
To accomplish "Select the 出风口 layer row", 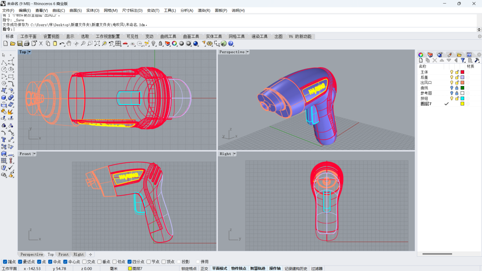I will point(449,82).
